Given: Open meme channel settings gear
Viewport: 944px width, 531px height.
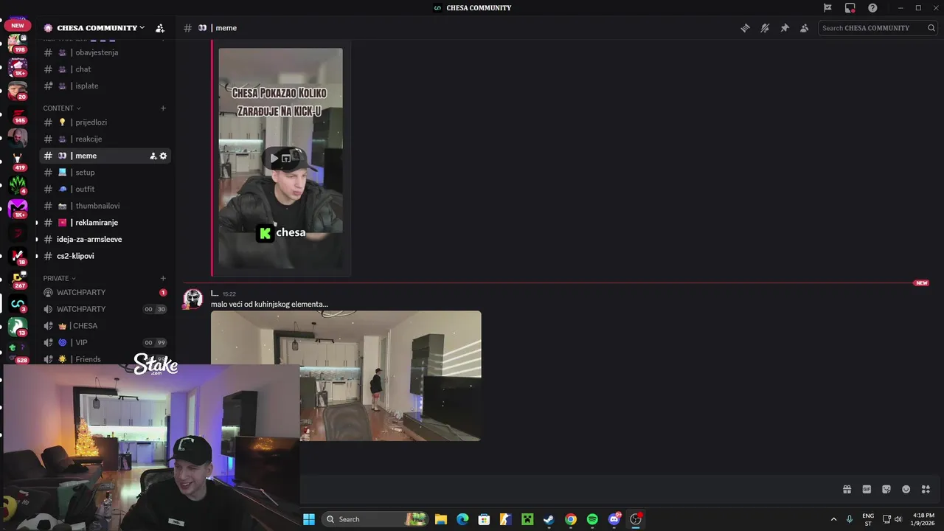Looking at the screenshot, I should coord(164,156).
